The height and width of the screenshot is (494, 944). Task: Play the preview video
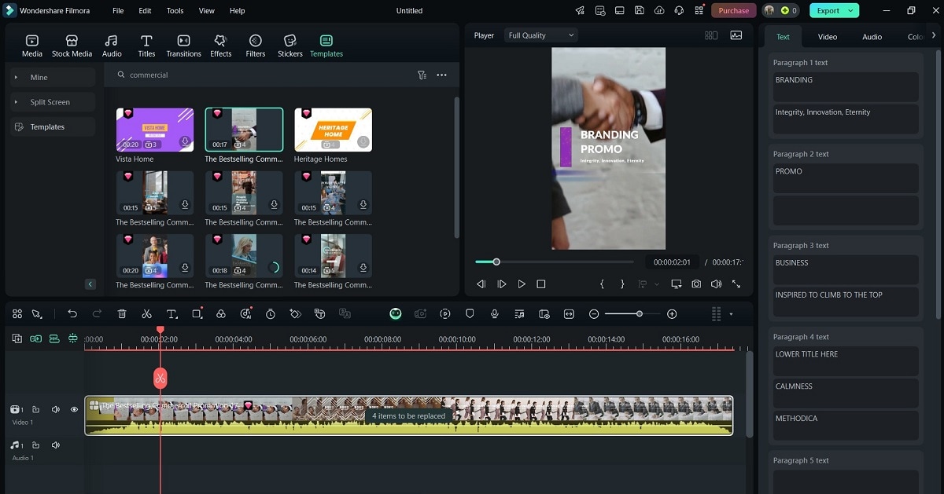[x=522, y=284]
